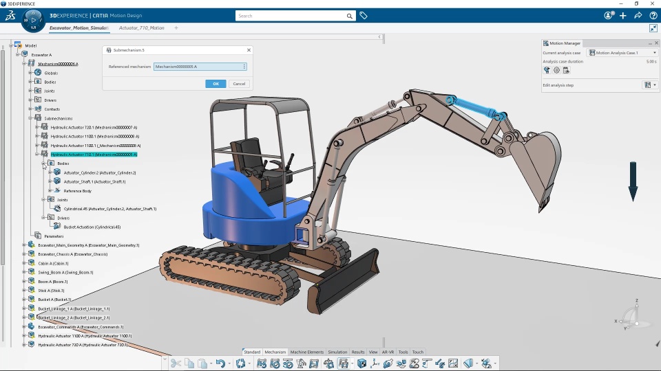The height and width of the screenshot is (371, 661).
Task: Click the Paste clipboard icon
Action: [202, 363]
